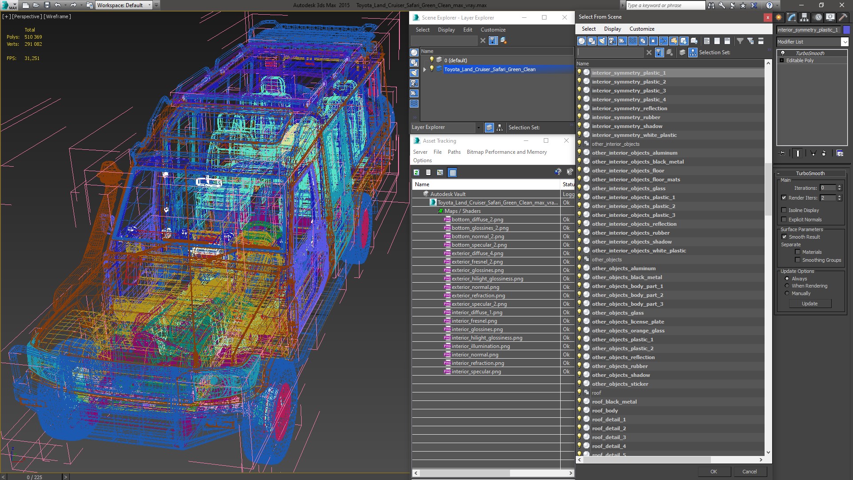Screen dimensions: 853x480
Task: Open the Create command panel tab
Action: 779,17
